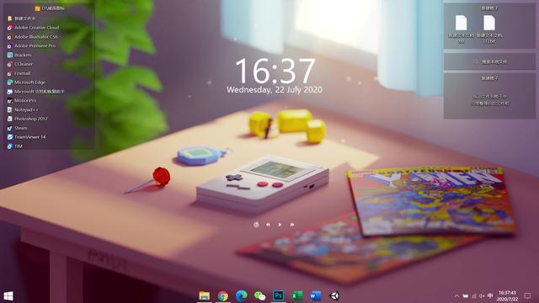Launch Brackets from the desktop list
Image resolution: width=539 pixels, height=303 pixels.
(19, 55)
